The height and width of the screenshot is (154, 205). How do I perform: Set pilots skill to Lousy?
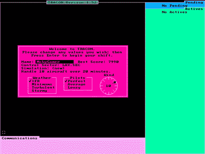tap(74, 87)
